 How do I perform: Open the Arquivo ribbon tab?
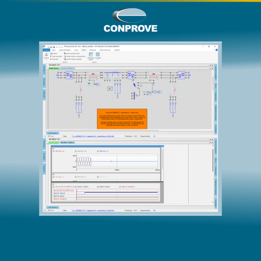47,50
